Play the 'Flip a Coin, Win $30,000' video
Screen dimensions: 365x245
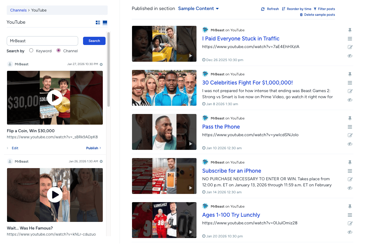(x=55, y=98)
